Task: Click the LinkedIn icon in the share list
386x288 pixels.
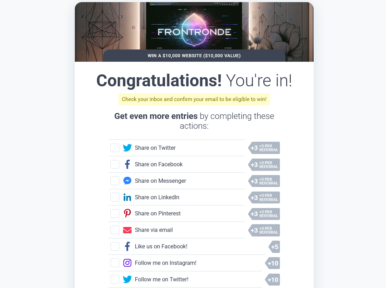Action: (127, 197)
